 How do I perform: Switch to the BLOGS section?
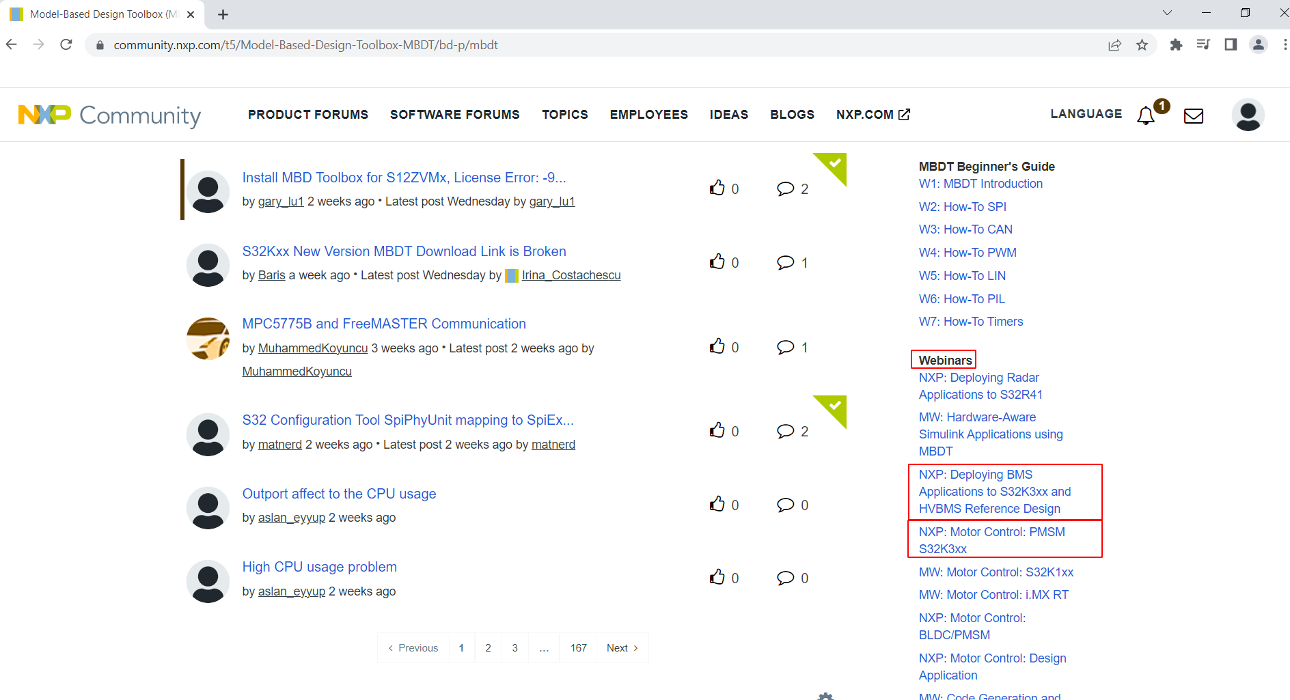tap(792, 114)
